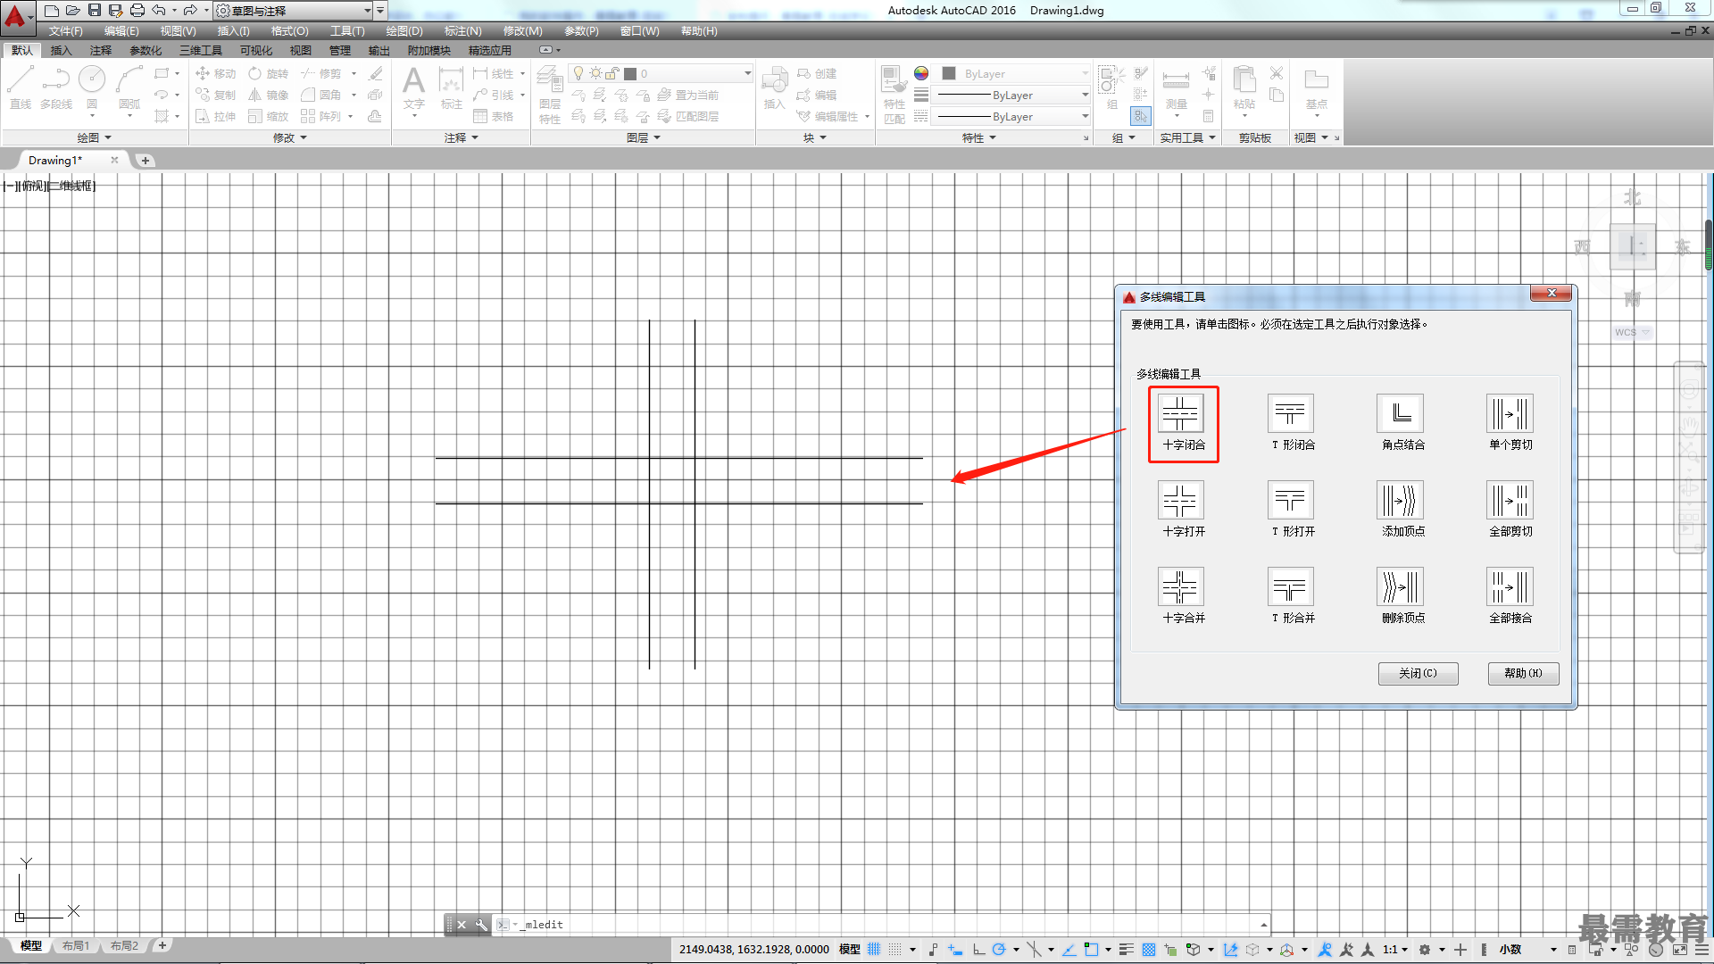Click the 粘贴 paste icon

1244,87
